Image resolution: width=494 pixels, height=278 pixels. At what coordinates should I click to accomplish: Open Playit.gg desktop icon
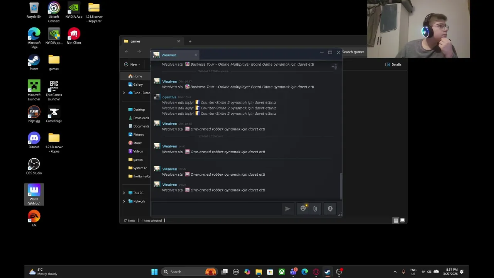34,115
